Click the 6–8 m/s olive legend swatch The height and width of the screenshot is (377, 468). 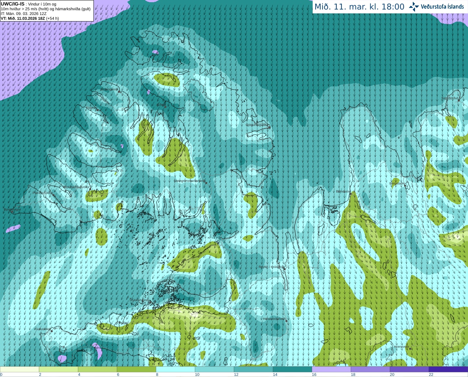tap(136, 369)
